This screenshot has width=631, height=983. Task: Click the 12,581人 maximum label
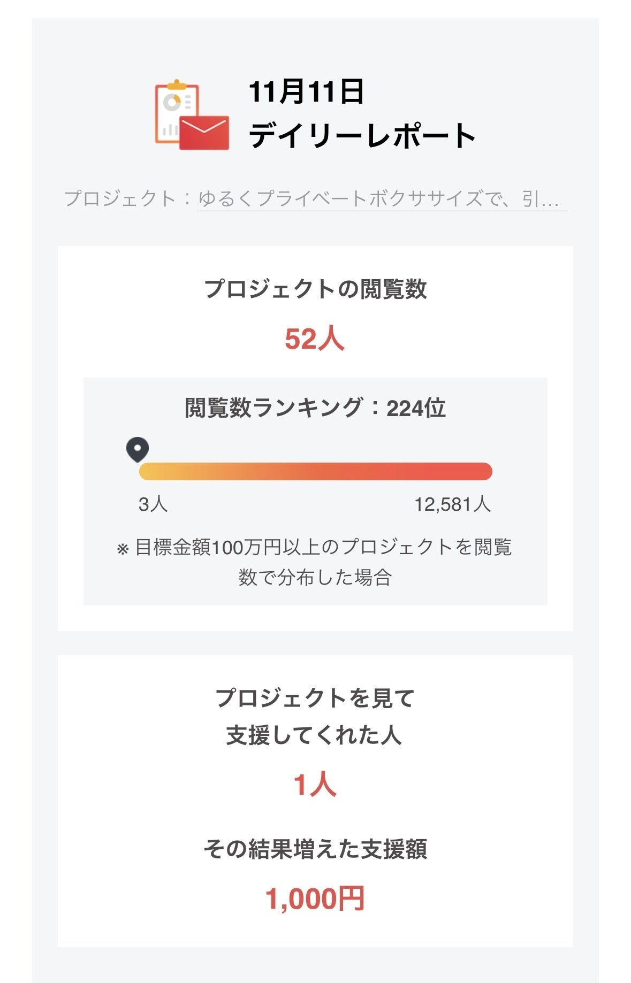(x=452, y=504)
